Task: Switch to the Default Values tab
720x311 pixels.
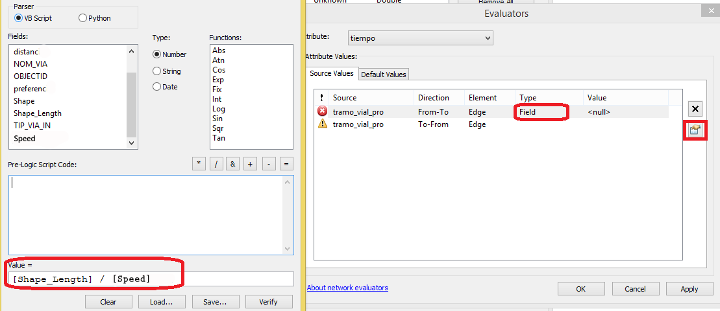Action: tap(384, 75)
